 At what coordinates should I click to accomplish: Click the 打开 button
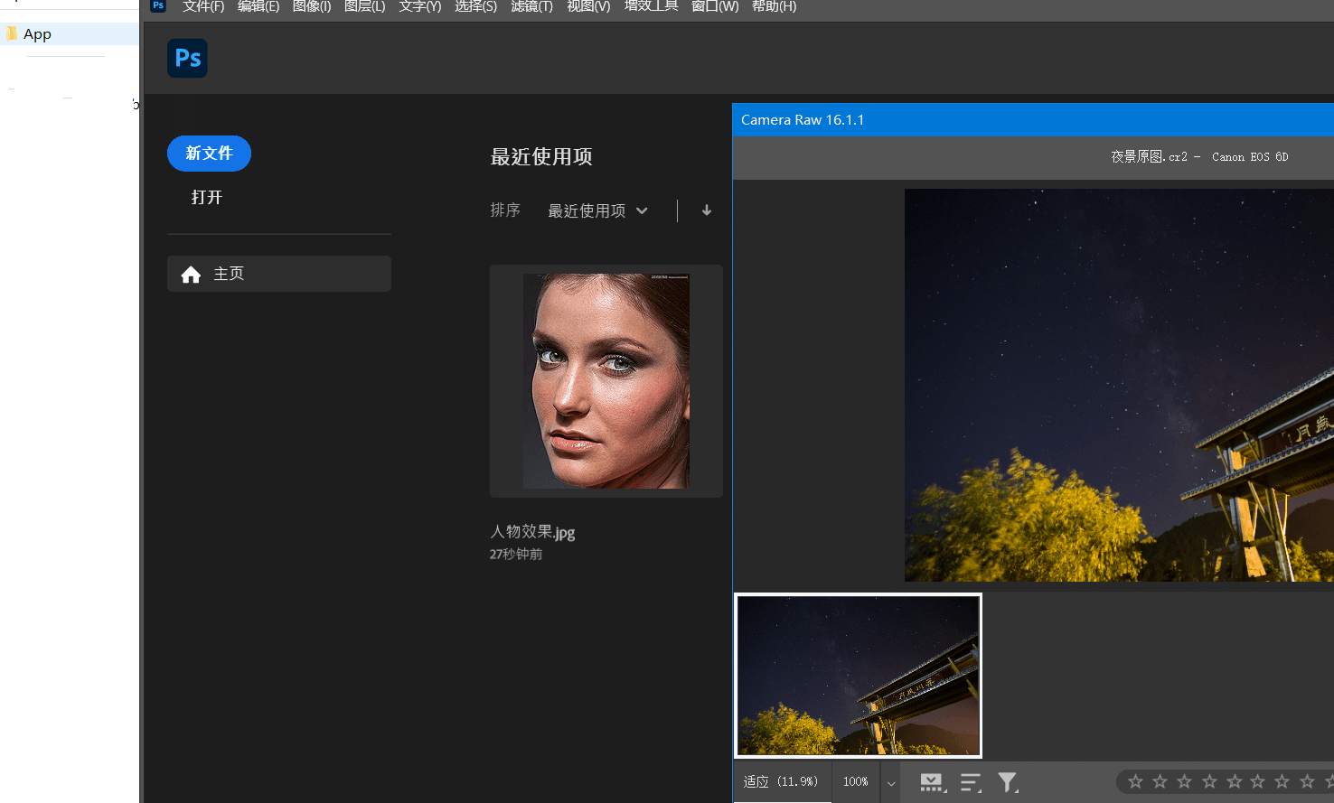(206, 197)
